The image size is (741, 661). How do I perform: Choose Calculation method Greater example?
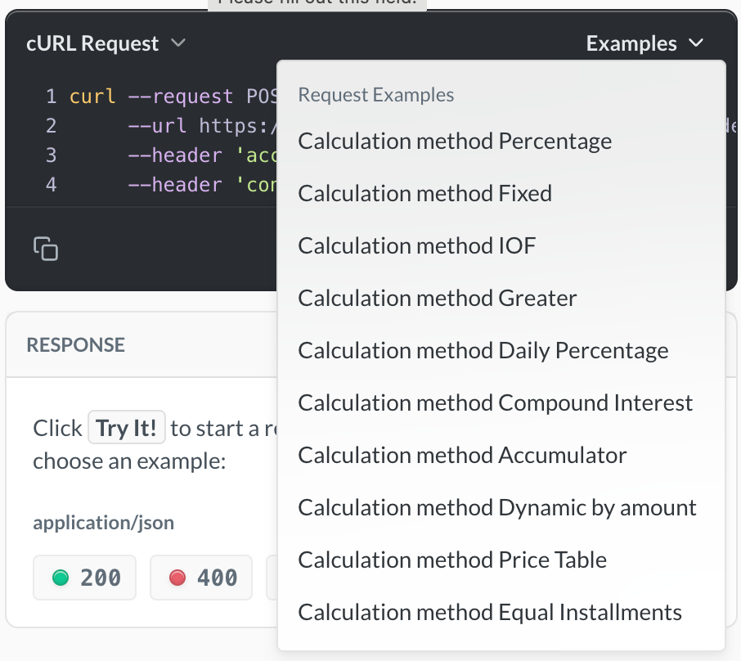tap(437, 298)
